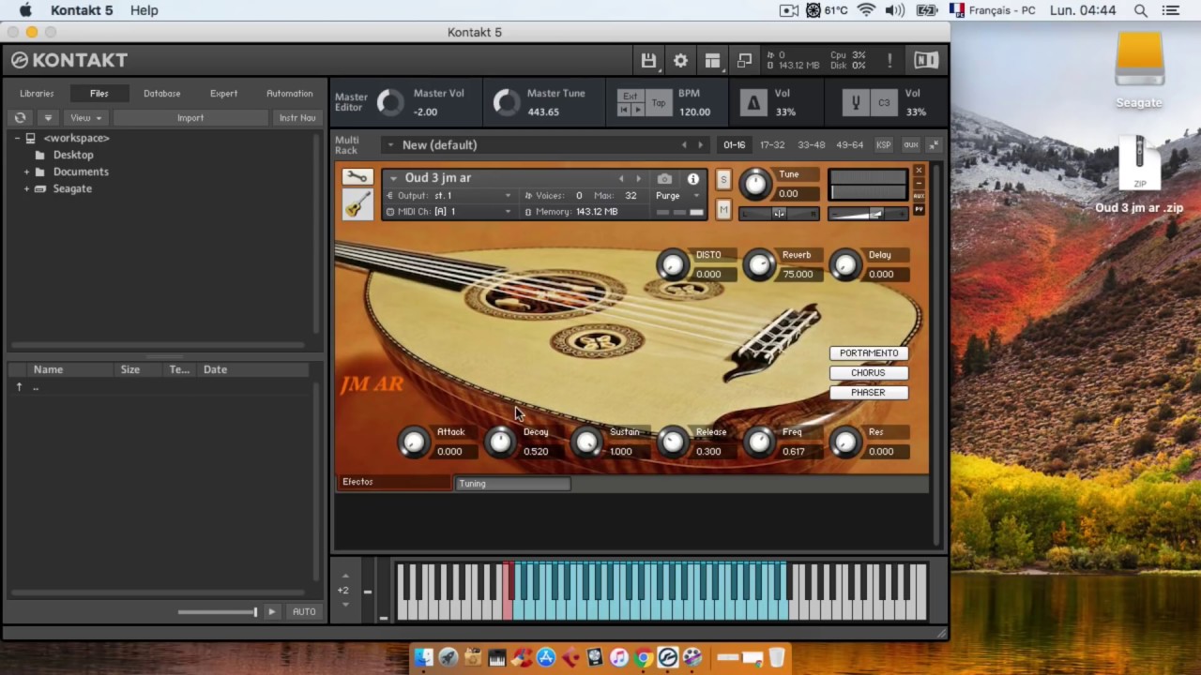Play the browser audition preview button
The width and height of the screenshot is (1201, 675).
click(271, 611)
